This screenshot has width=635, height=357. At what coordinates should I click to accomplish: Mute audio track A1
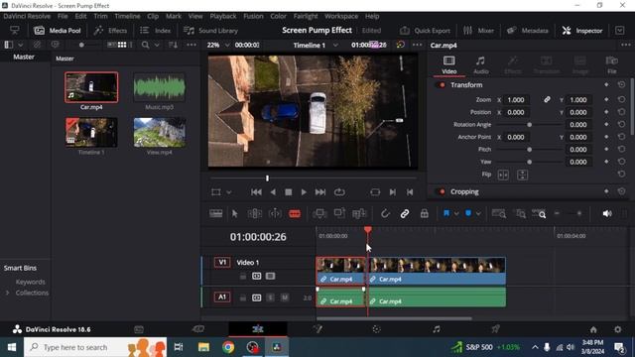point(285,297)
